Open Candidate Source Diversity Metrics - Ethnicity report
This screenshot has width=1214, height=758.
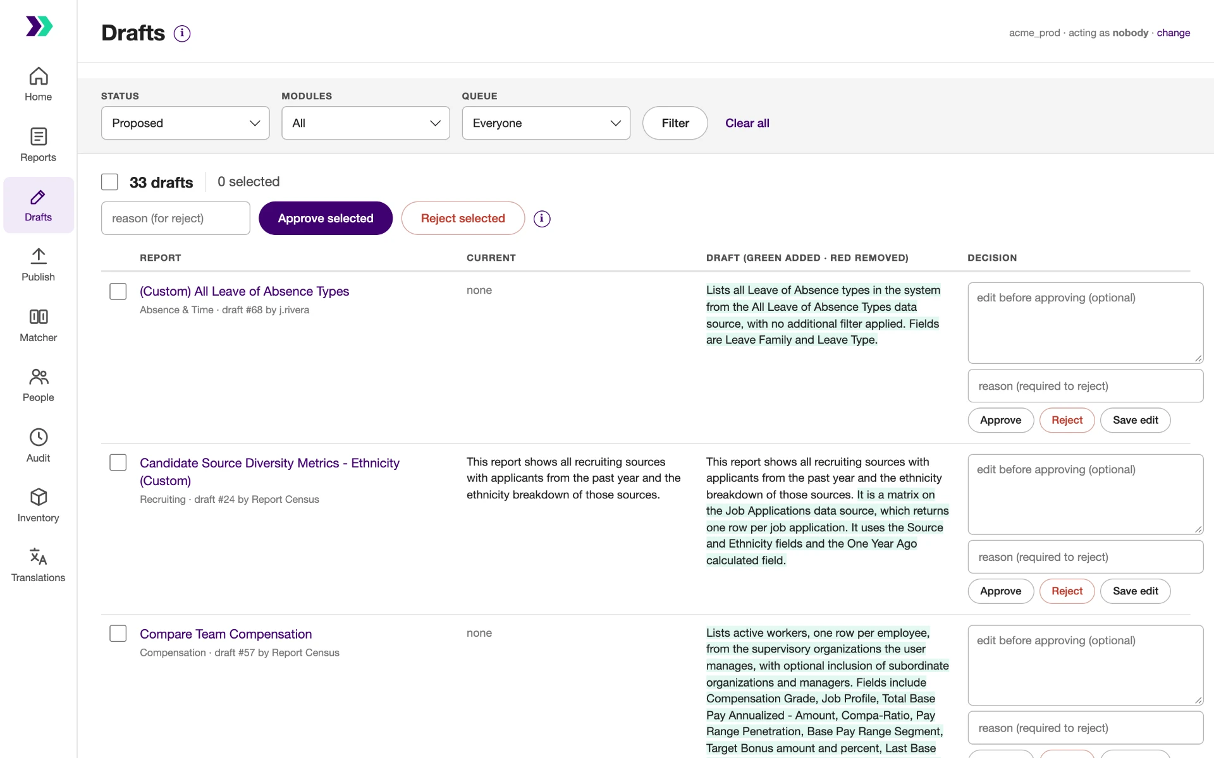click(269, 472)
